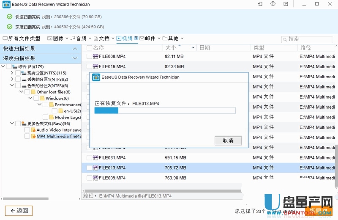Click the 音频 (Audio) music note icon
Image resolution: width=338 pixels, height=220 pixels.
point(73,38)
